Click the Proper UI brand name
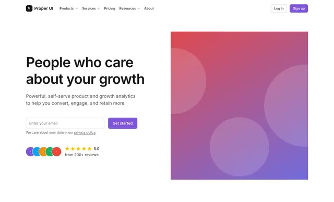Viewport: 334px width, 202px height. point(44,8)
